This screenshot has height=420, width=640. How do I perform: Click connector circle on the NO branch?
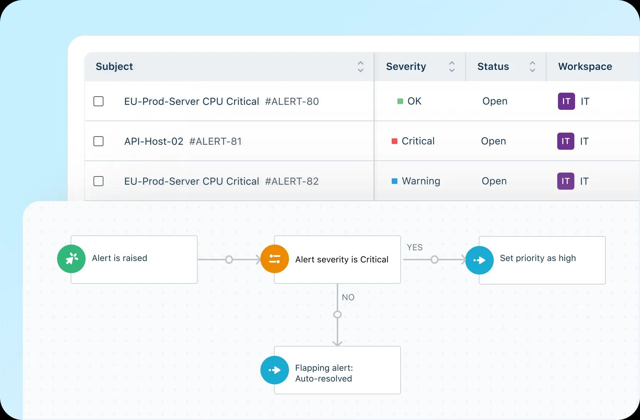pyautogui.click(x=337, y=314)
